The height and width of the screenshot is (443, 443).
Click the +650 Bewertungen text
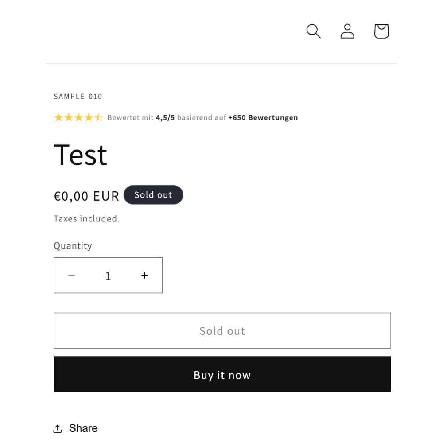click(263, 117)
